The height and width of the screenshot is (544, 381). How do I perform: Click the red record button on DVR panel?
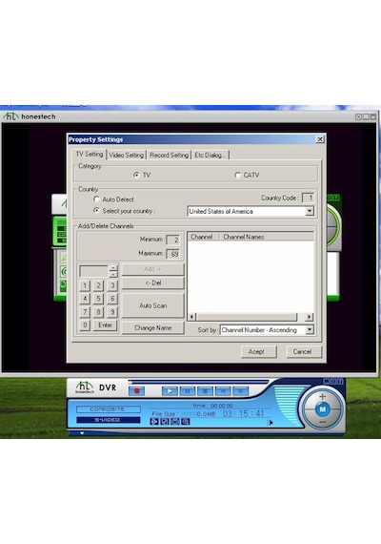point(136,391)
